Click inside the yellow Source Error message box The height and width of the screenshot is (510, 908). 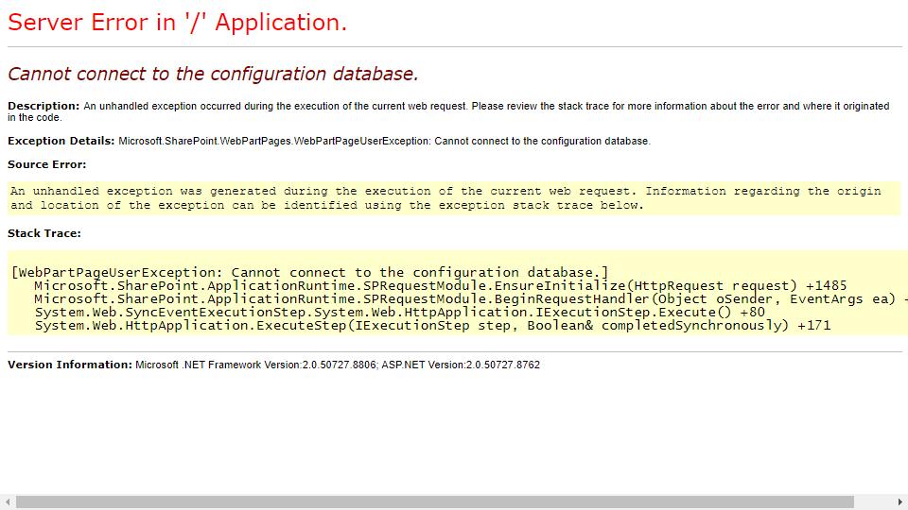445,198
